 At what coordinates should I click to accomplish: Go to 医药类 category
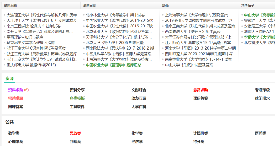(260, 133)
